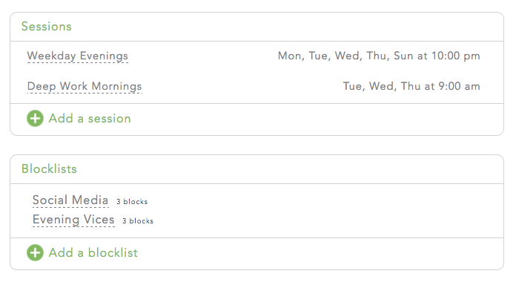
Task: Select the Blocklists panel heading
Action: [49, 168]
